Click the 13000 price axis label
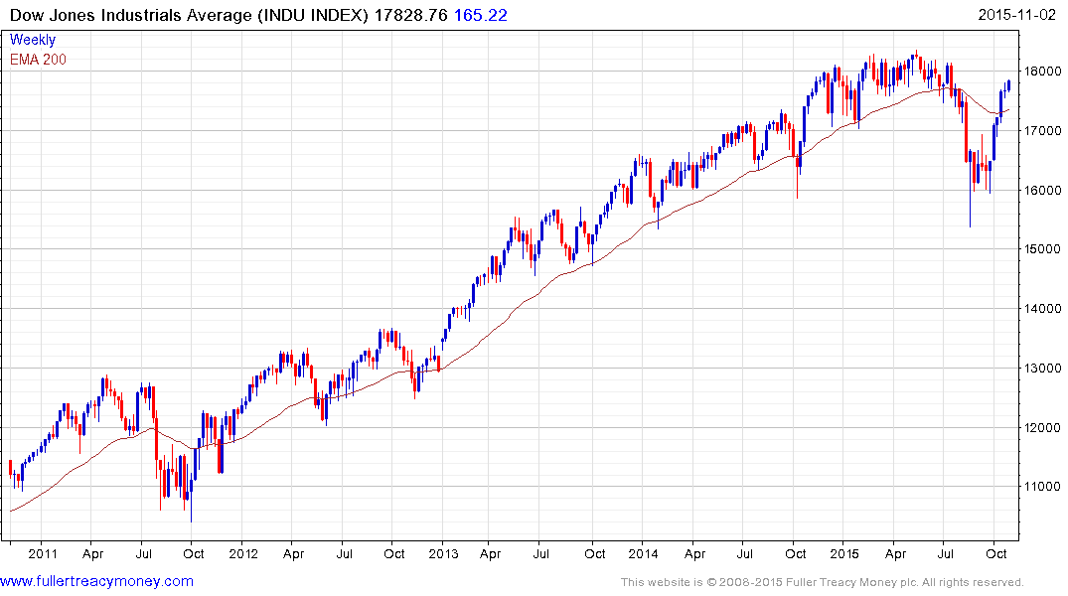This screenshot has width=1068, height=596. click(1043, 368)
